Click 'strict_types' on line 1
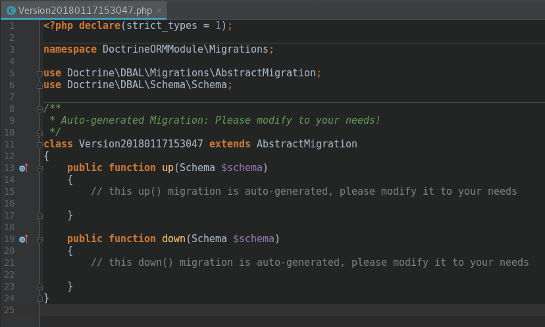Image resolution: width=545 pixels, height=327 pixels. tap(162, 26)
